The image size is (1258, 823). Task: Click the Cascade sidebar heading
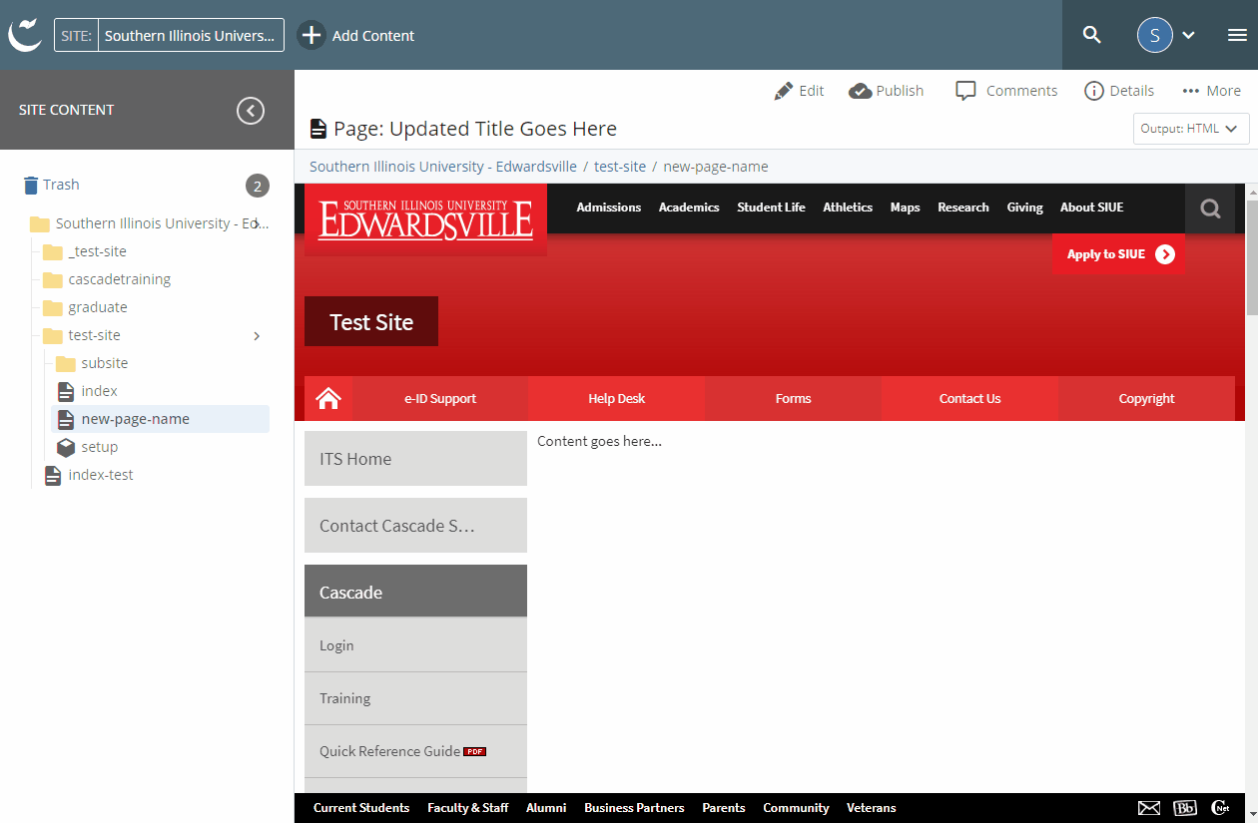415,592
